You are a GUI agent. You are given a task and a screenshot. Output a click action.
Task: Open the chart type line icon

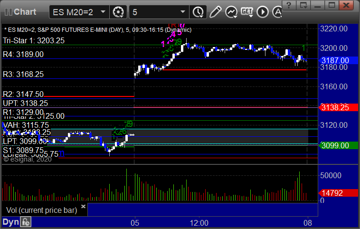point(231,12)
